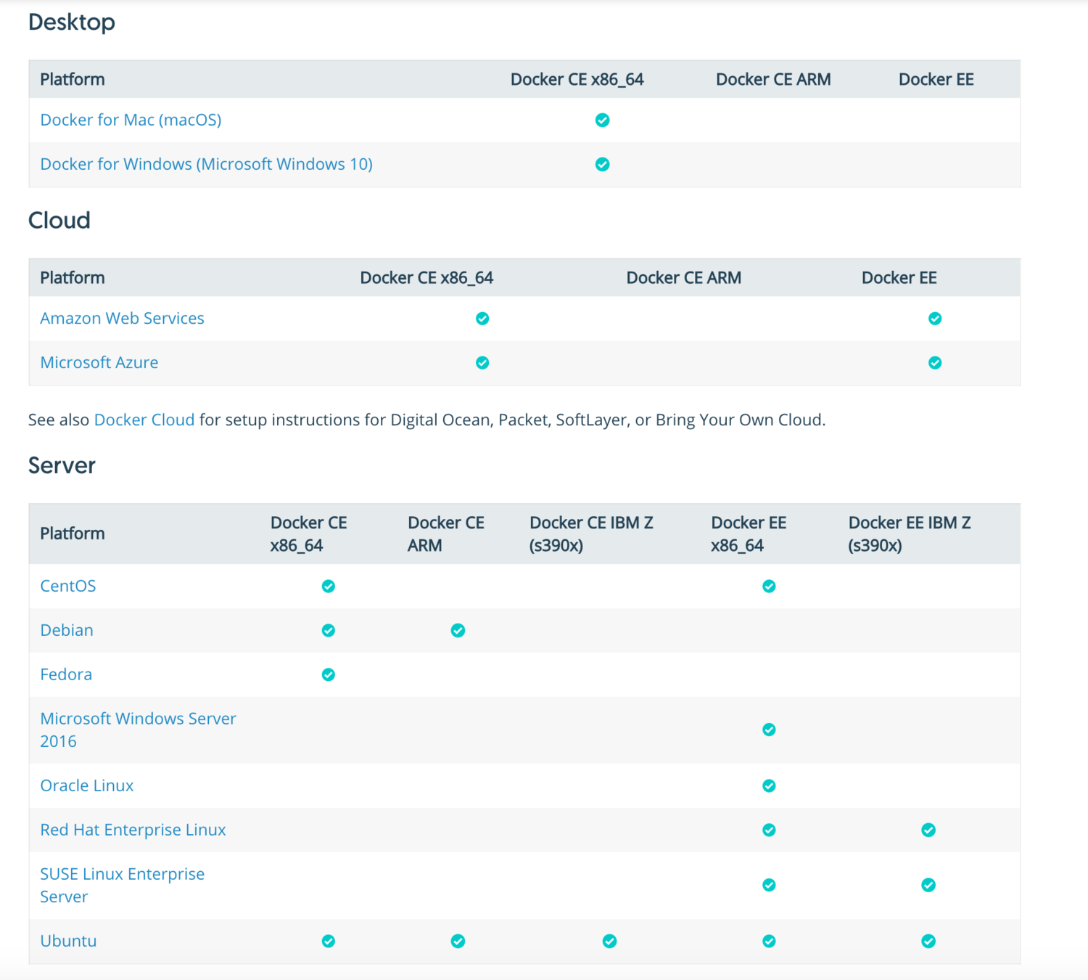Click Ubuntu Docker EE x86_64 checkmark
Image resolution: width=1088 pixels, height=980 pixels.
point(769,941)
